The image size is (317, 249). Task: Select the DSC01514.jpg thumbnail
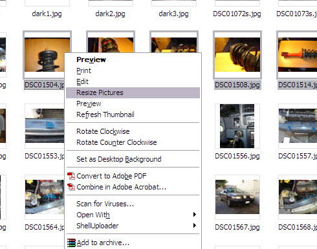(298, 54)
